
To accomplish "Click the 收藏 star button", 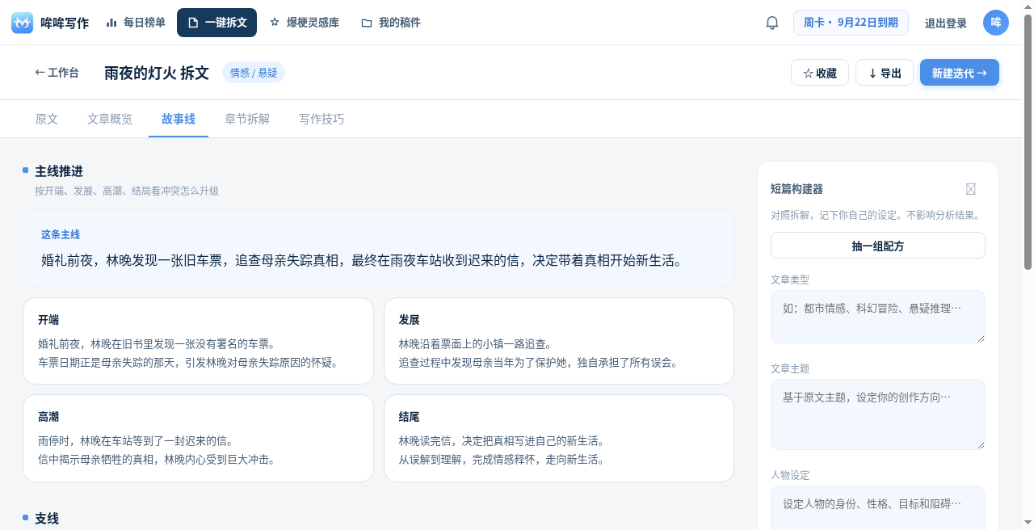I will [x=820, y=73].
